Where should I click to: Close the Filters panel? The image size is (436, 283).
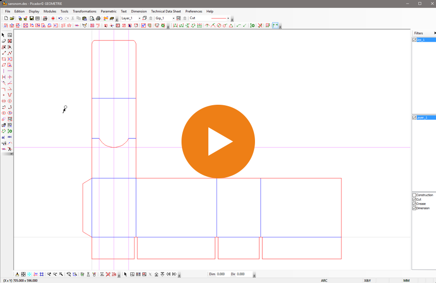click(435, 33)
